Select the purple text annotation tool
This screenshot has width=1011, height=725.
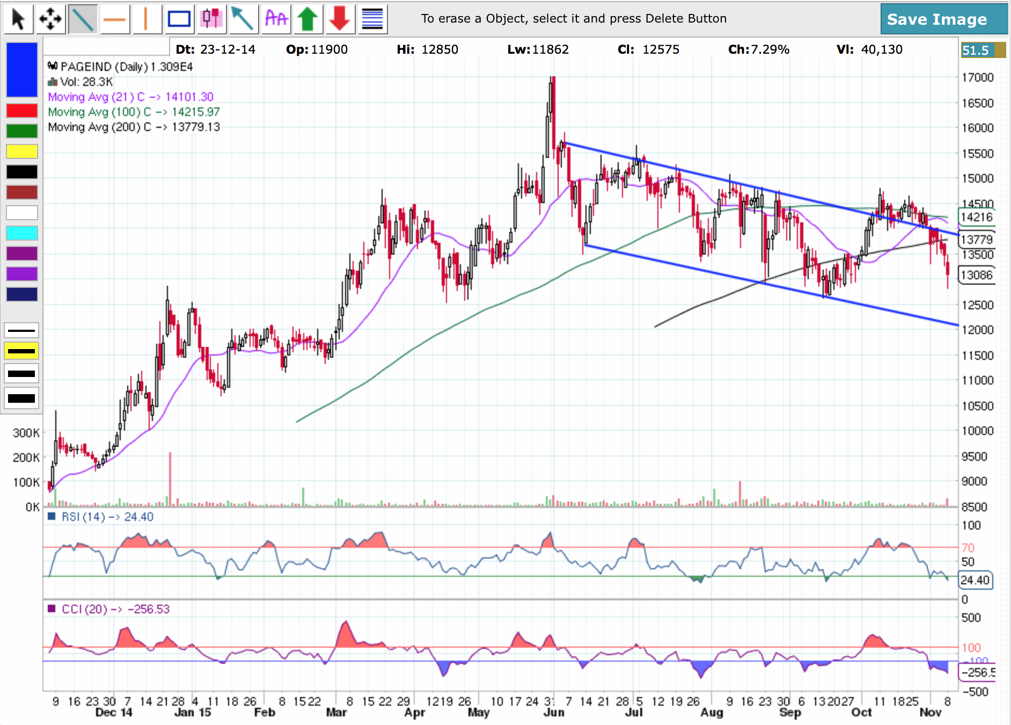[x=276, y=19]
